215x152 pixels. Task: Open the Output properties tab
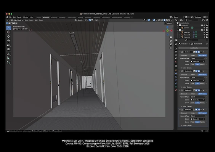[x=176, y=52]
